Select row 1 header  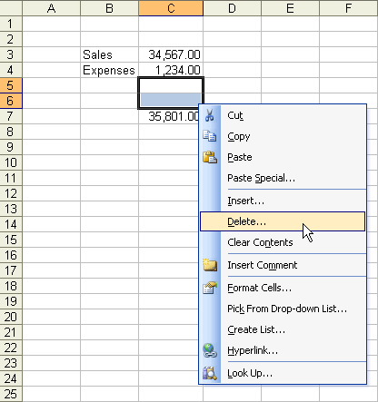coord(11,24)
